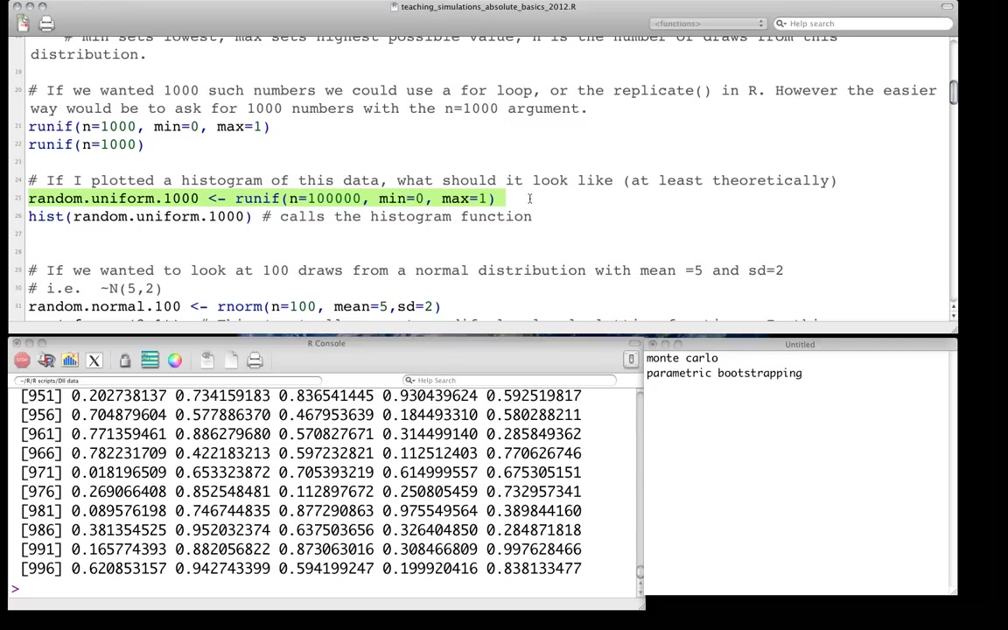
Task: Click value 0.018196509 in row [971]
Action: coord(119,472)
